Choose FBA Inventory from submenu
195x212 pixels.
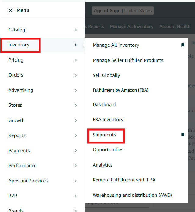pos(108,120)
